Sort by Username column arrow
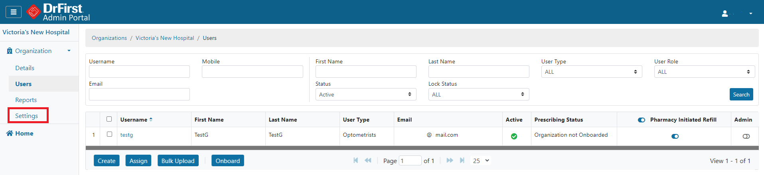 (151, 120)
